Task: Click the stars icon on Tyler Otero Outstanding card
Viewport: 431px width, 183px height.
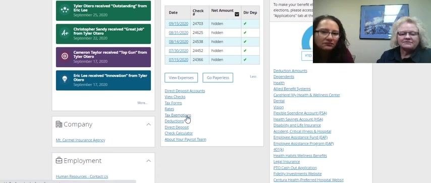Action: (x=65, y=10)
